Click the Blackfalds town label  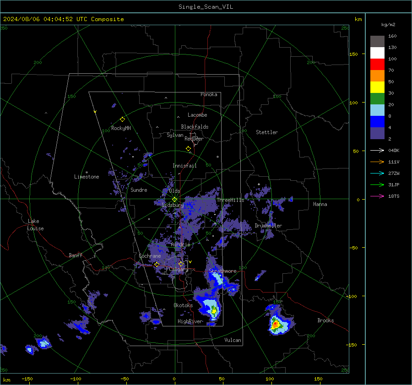coord(195,127)
